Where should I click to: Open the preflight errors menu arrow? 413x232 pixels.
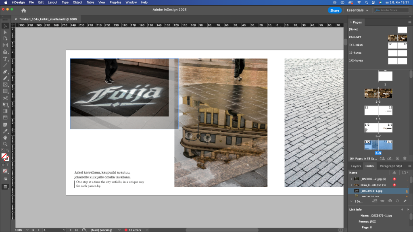point(147,230)
